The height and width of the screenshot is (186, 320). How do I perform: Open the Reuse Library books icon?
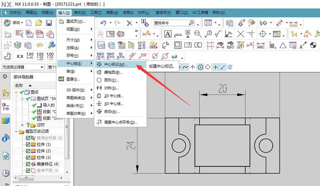tap(6, 121)
